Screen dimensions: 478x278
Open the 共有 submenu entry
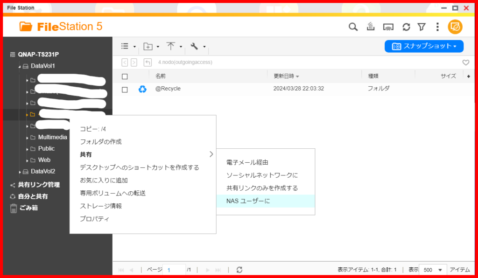coord(143,154)
